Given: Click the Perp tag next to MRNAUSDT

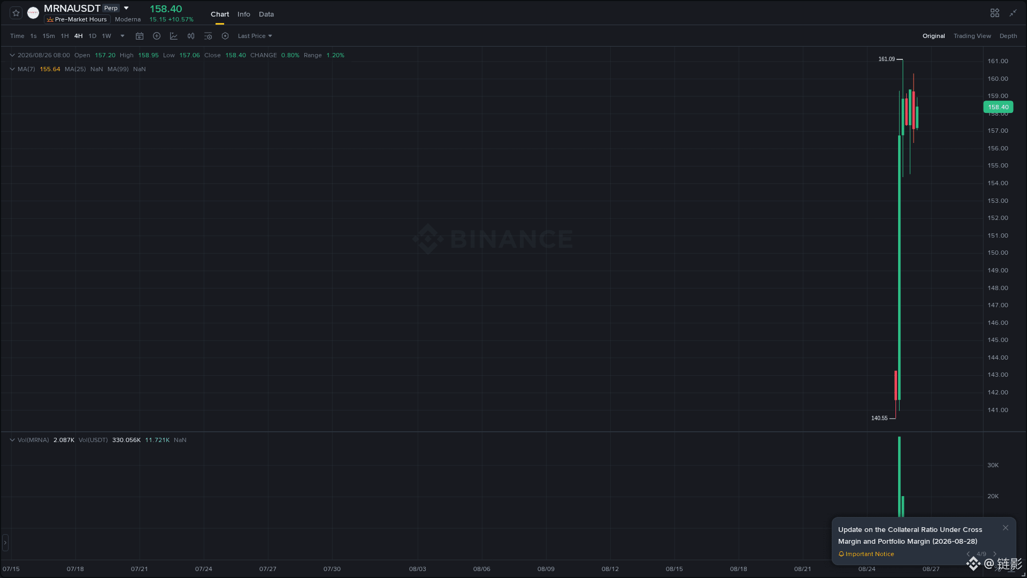Looking at the screenshot, I should click(111, 8).
